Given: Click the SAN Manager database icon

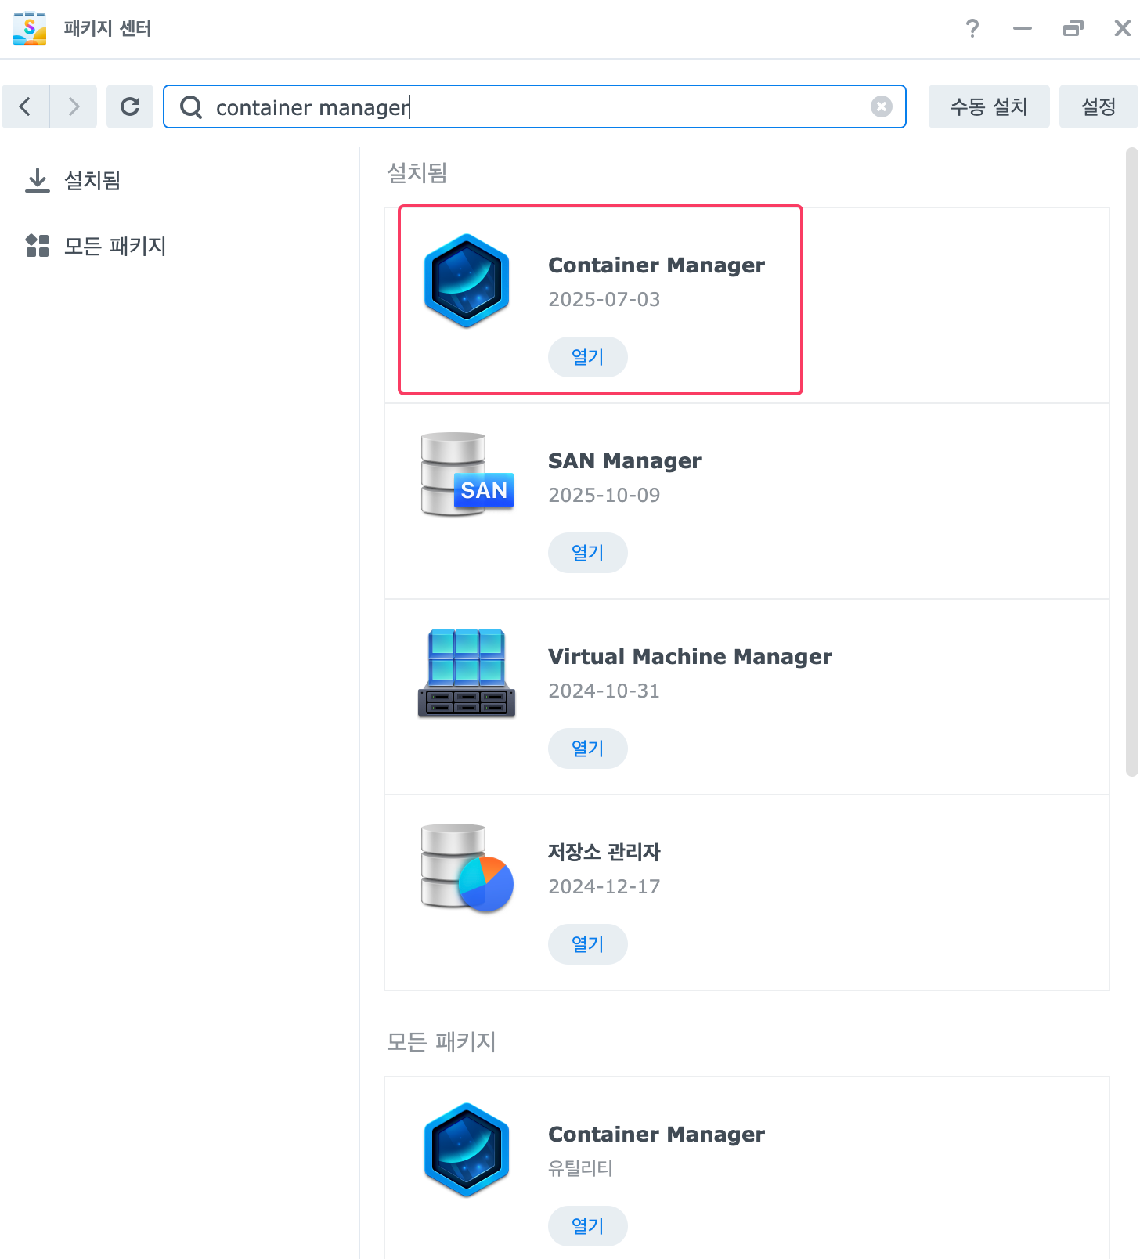Looking at the screenshot, I should (x=467, y=474).
